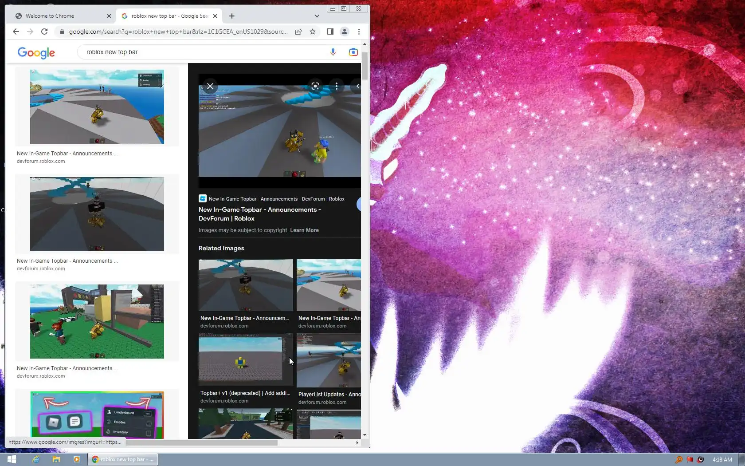The image size is (745, 466).
Task: Open the Chrome profile menu
Action: pyautogui.click(x=344, y=32)
